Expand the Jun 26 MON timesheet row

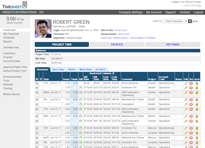(37, 92)
